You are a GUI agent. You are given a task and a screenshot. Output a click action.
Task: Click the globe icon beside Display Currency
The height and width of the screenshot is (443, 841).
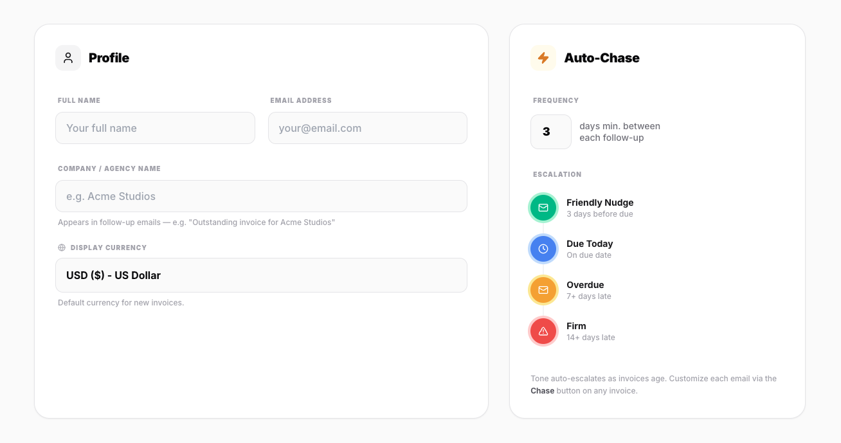62,247
